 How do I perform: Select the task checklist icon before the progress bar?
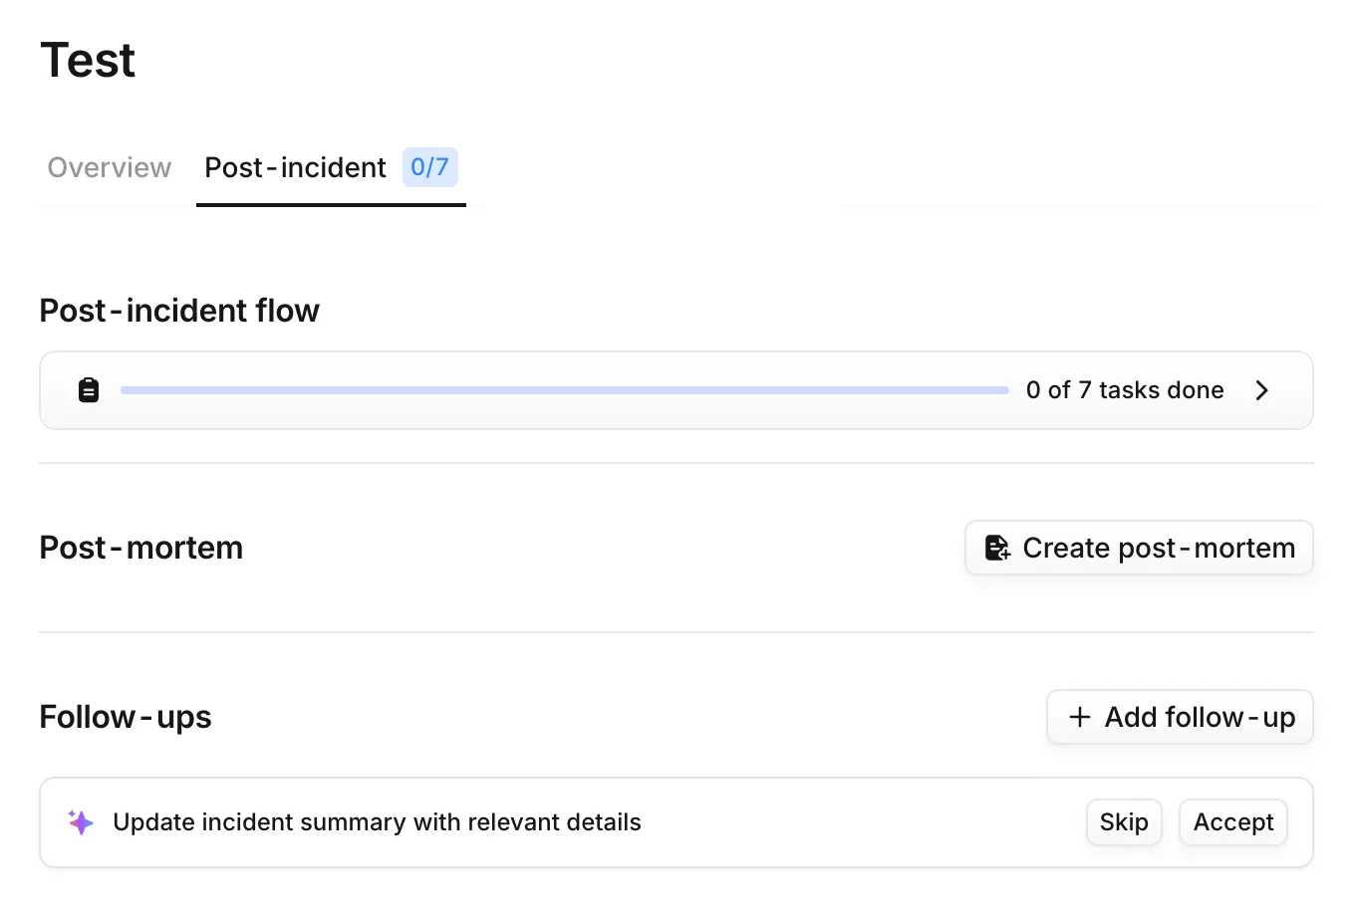tap(89, 389)
